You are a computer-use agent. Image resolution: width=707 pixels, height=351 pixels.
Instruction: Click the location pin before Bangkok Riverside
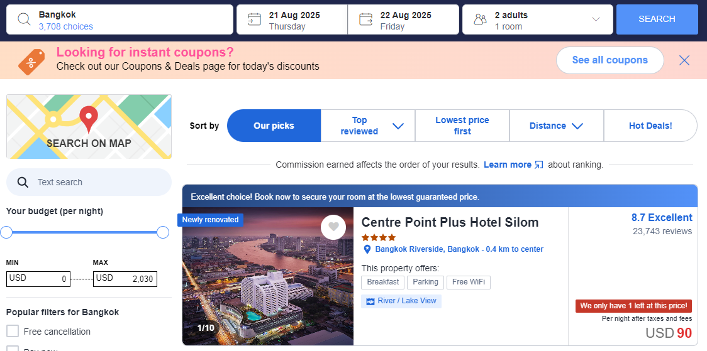(367, 249)
